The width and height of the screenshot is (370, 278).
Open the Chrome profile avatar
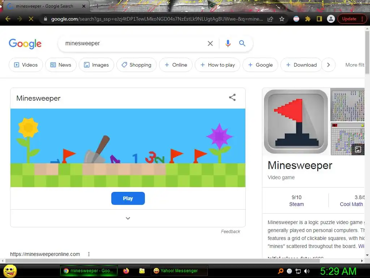click(331, 19)
